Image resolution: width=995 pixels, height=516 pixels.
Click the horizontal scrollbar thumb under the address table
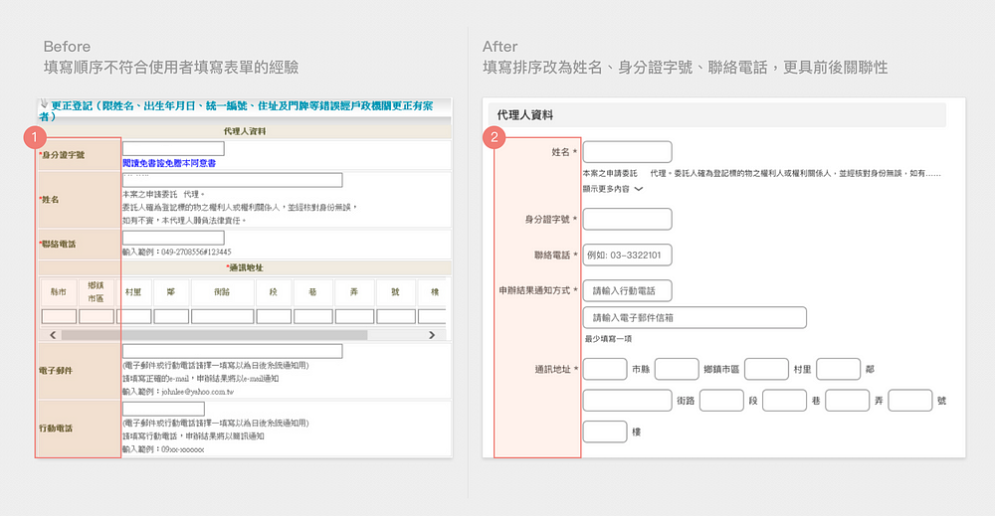pos(215,335)
